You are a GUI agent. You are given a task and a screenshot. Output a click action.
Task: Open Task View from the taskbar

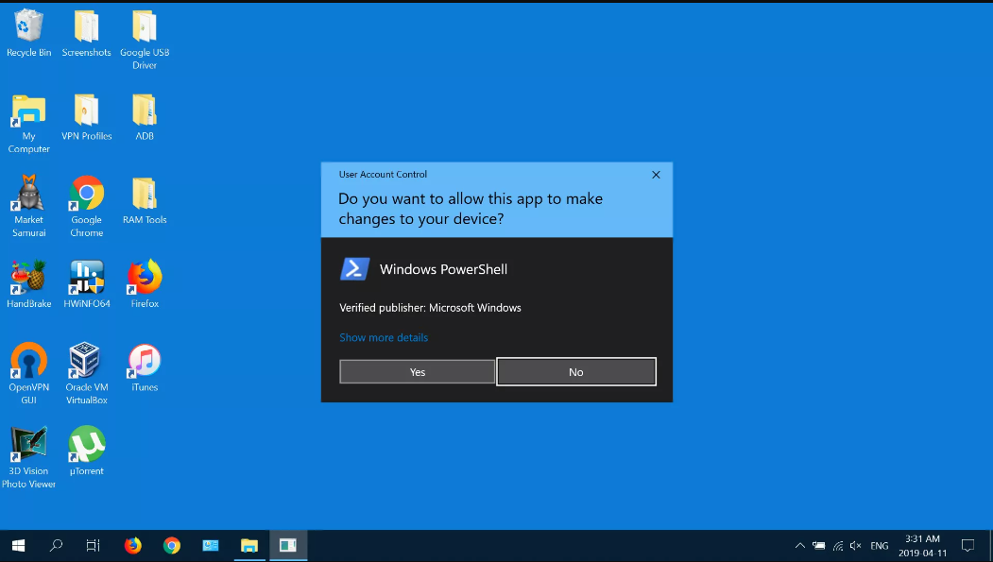pos(94,546)
